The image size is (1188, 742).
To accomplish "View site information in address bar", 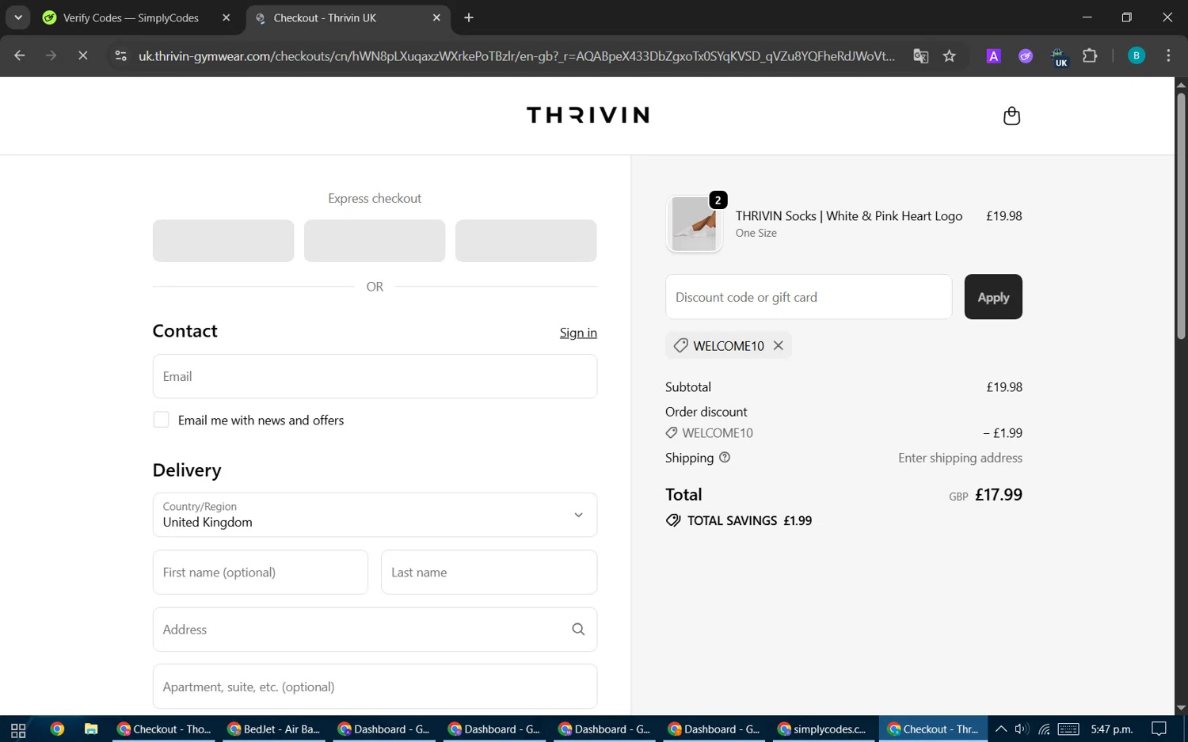I will [x=120, y=55].
